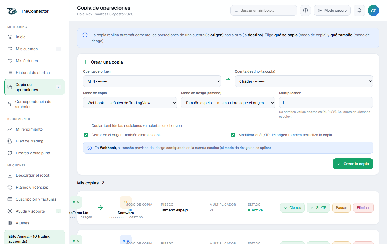Click the shield icon beside Errores y disciplina
This screenshot has width=387, height=244.
pos(10,153)
